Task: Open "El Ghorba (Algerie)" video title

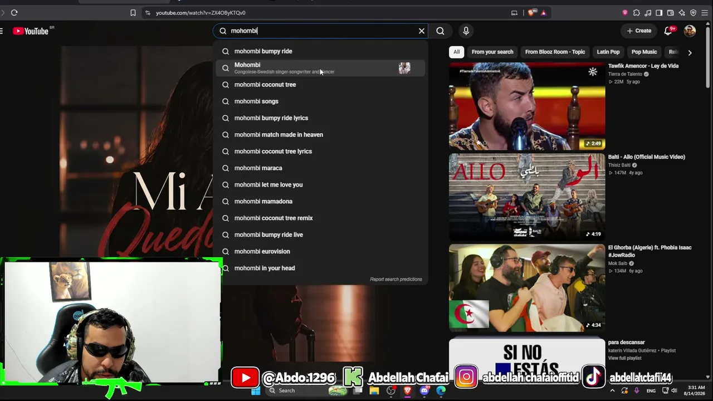Action: [650, 251]
